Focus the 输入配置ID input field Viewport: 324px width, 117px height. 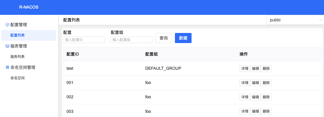tap(84, 40)
